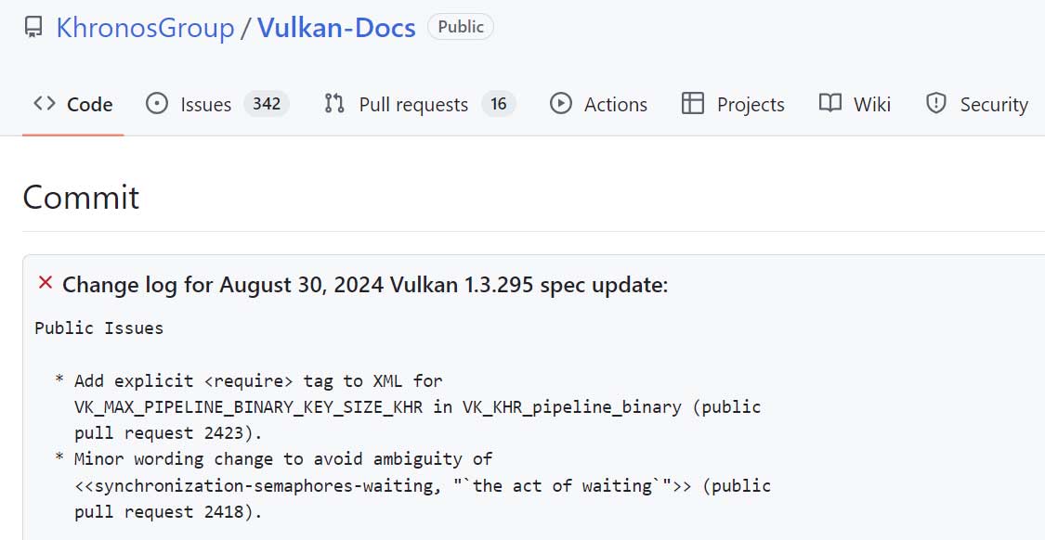Image resolution: width=1045 pixels, height=540 pixels.
Task: Click the Actions play-circle icon
Action: point(561,103)
